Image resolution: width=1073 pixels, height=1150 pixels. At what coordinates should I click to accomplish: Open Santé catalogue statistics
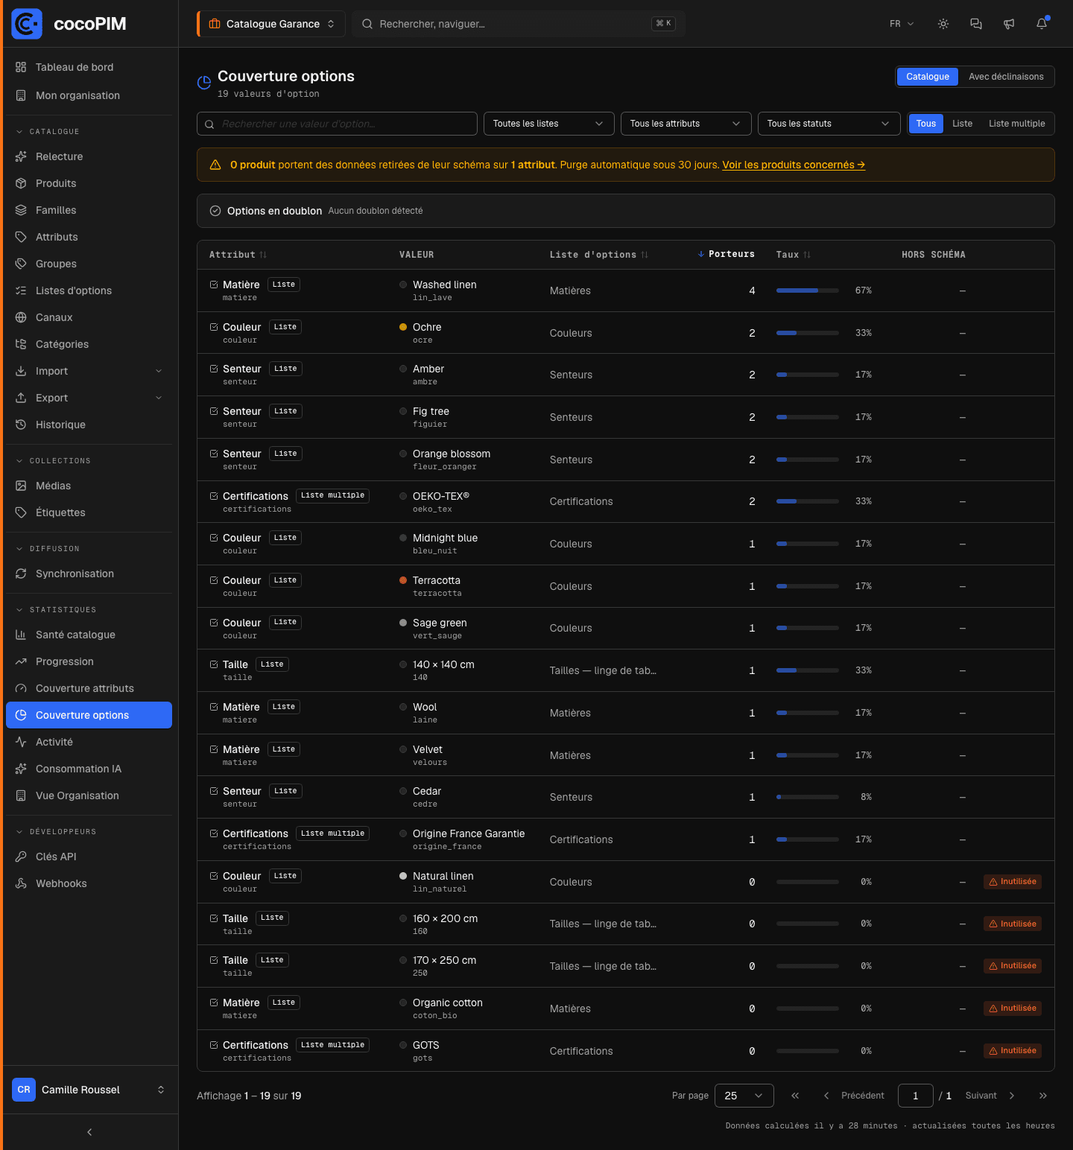(x=89, y=635)
